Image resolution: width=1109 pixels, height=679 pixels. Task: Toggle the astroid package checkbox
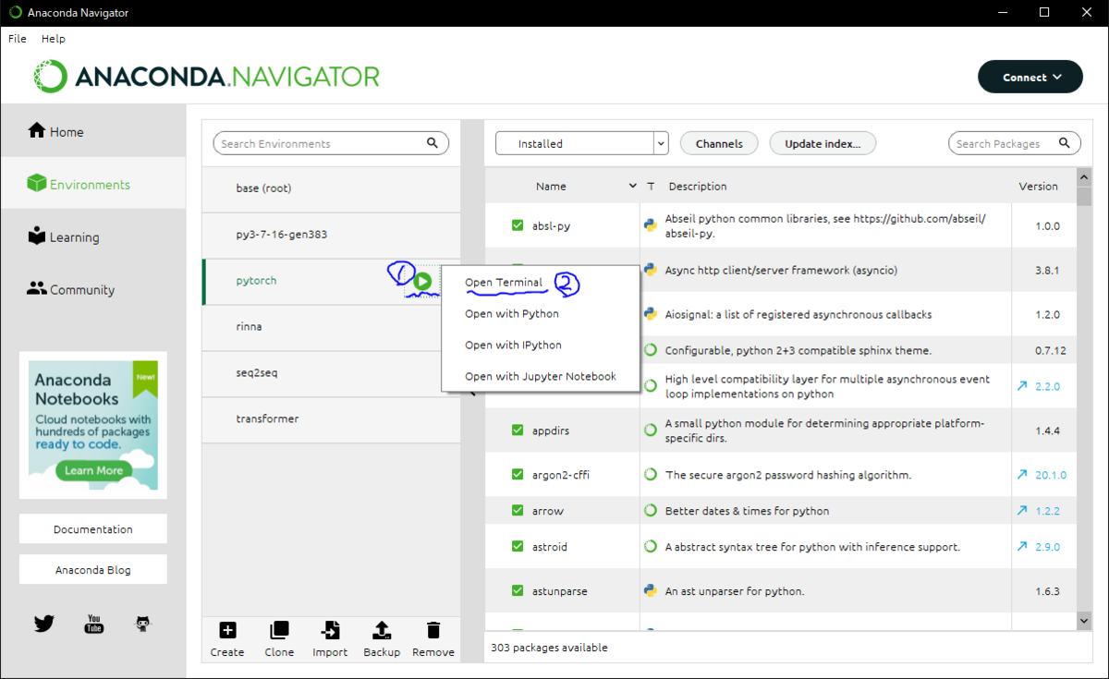coord(518,547)
